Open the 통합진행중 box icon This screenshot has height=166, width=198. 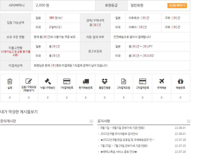pyautogui.click(x=105, y=81)
